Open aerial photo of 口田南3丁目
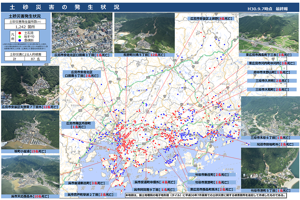Viewport: 300px width, 200px height. point(82,32)
